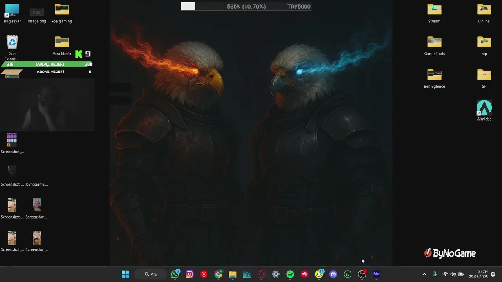Image resolution: width=502 pixels, height=282 pixels.
Task: Open the notification bell in taskbar
Action: click(x=493, y=274)
